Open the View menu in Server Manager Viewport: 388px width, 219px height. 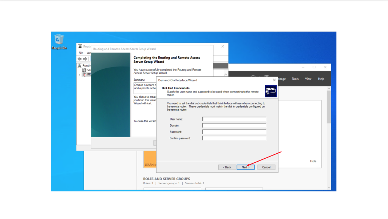308,79
